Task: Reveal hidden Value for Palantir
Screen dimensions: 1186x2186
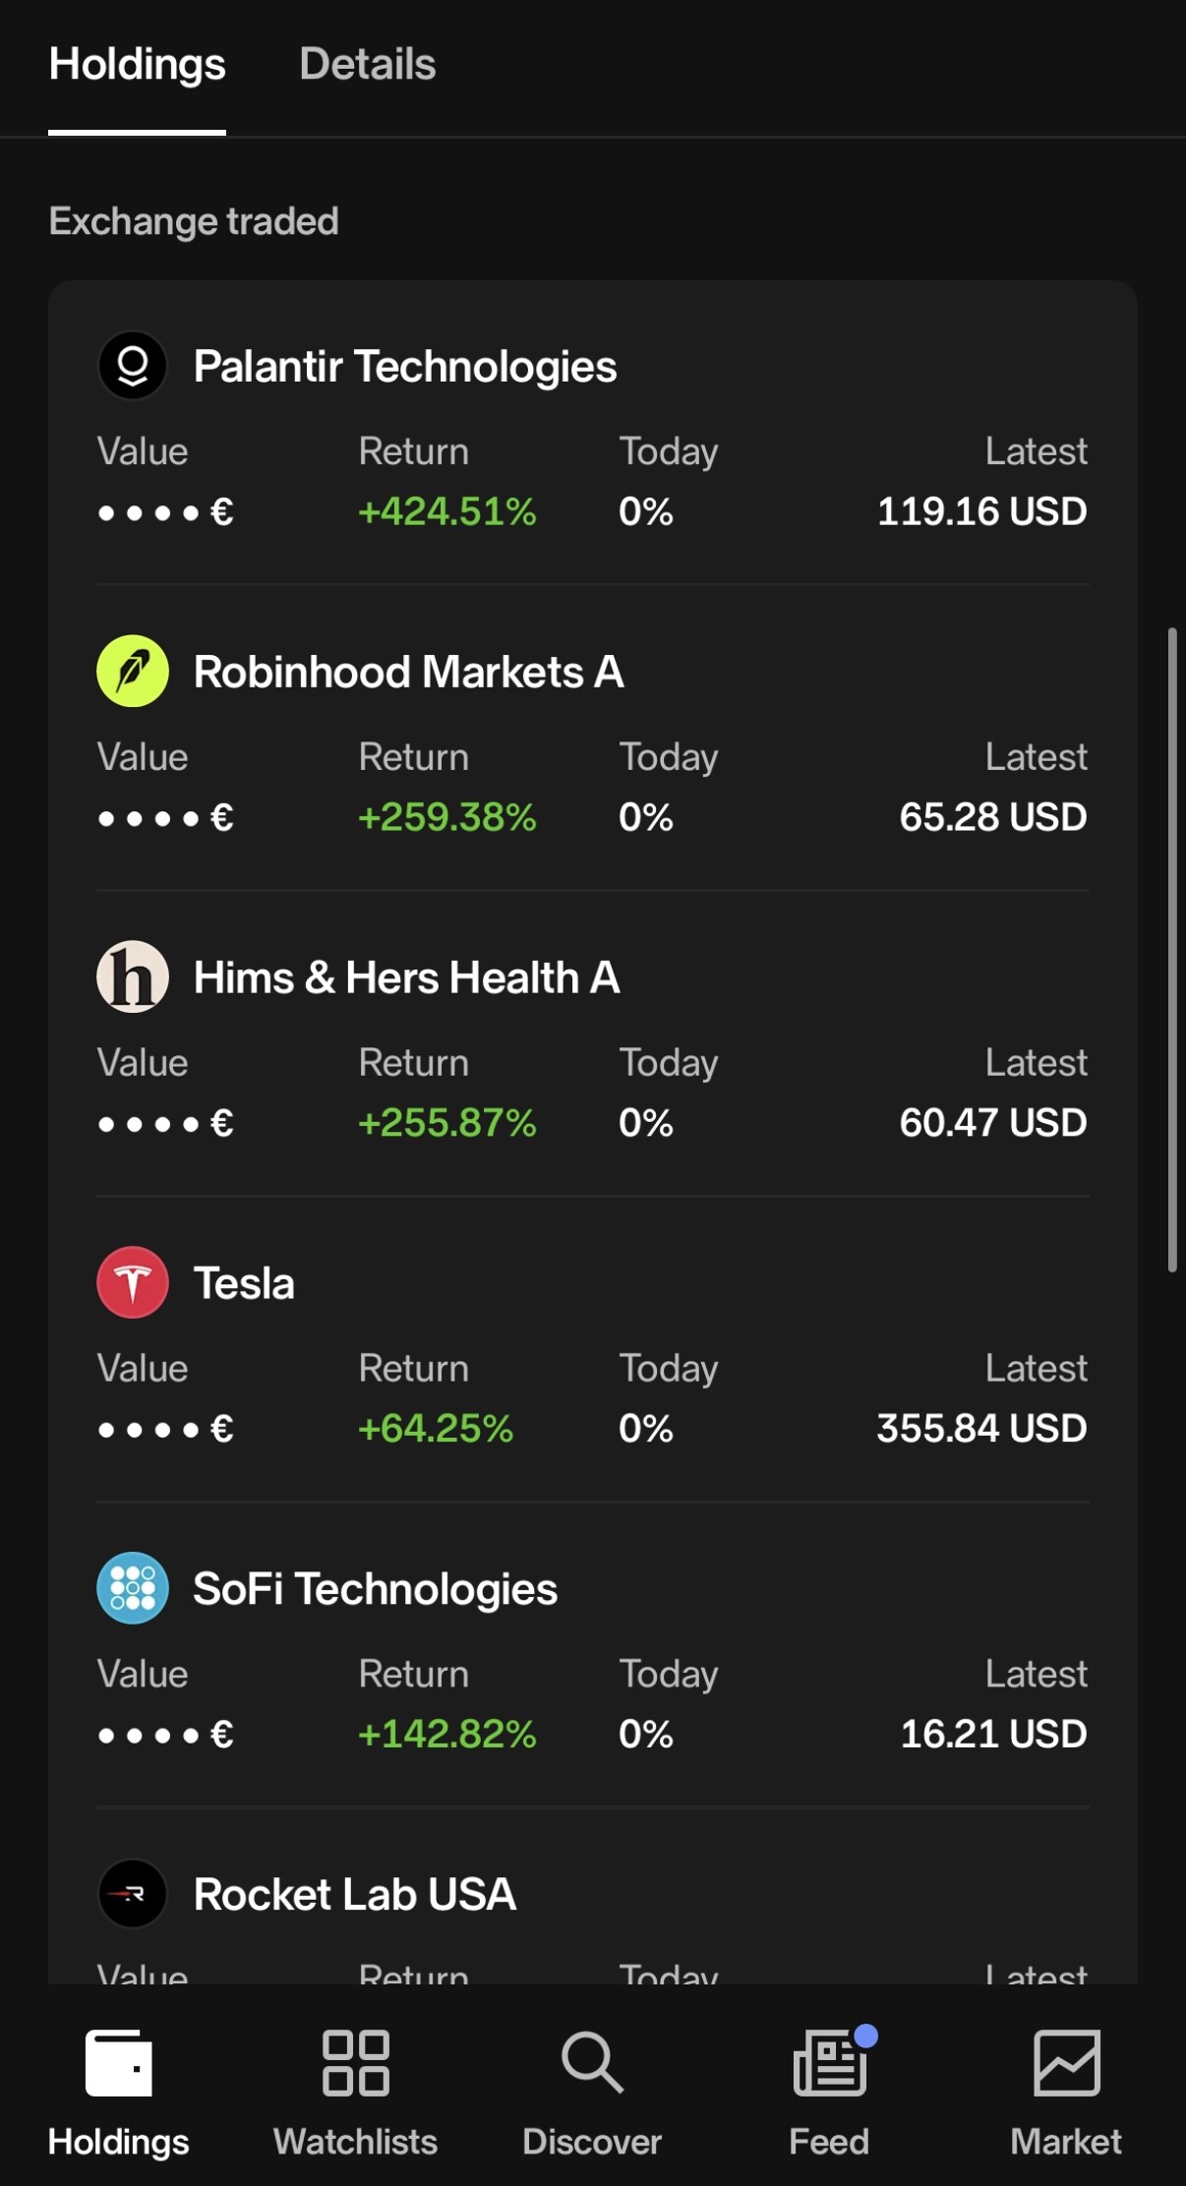Action: coord(165,512)
